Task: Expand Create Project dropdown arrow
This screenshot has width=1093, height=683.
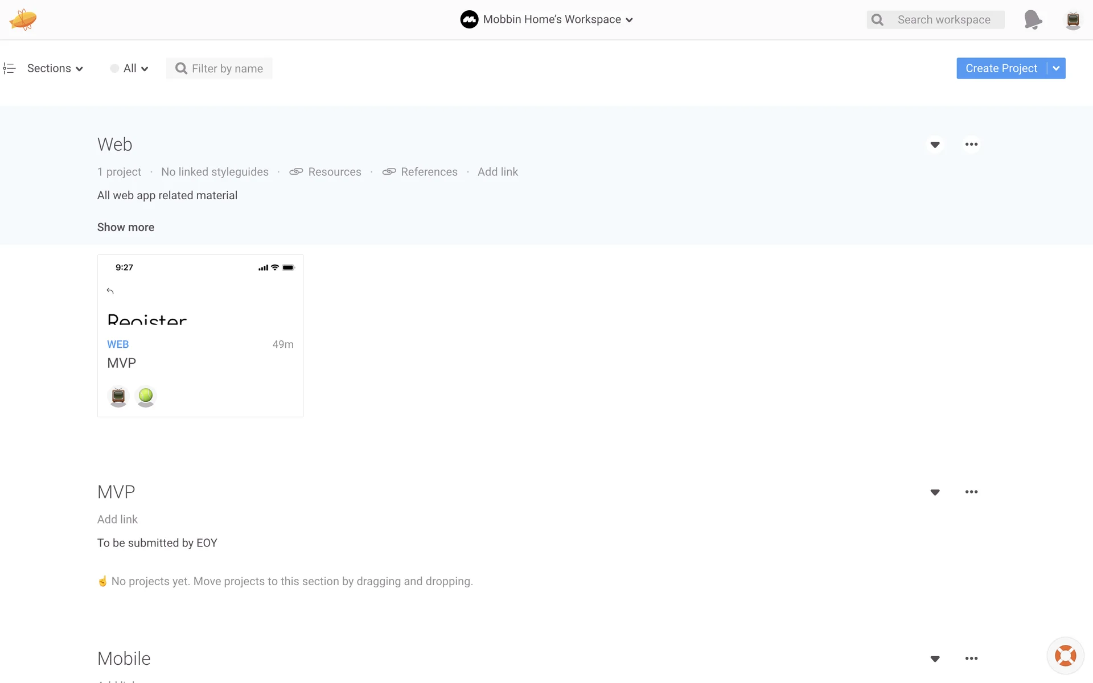Action: tap(1057, 68)
